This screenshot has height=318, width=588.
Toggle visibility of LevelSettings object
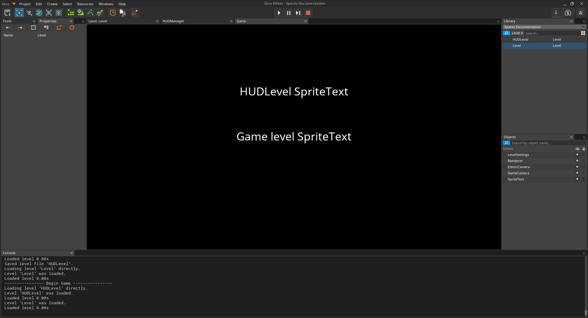[x=577, y=154]
